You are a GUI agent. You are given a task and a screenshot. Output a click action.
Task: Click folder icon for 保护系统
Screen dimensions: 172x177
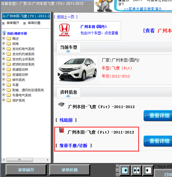pyautogui.click(x=9, y=100)
